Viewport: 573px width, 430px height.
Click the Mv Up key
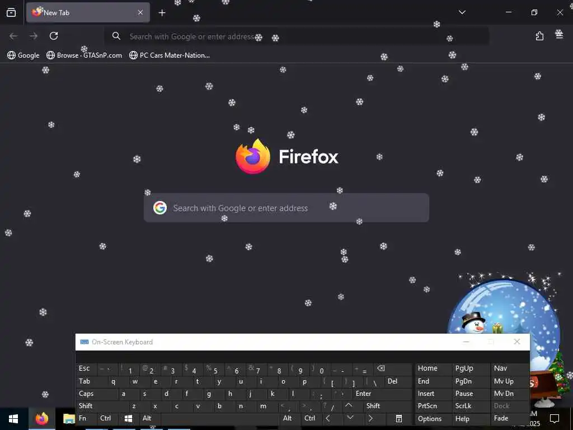coord(509,381)
